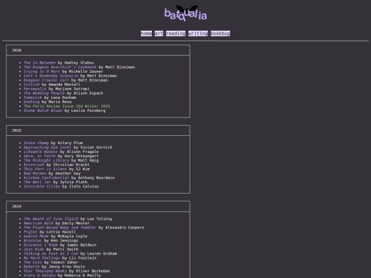
Task: Open The Wedding People link
Action: 44,93
